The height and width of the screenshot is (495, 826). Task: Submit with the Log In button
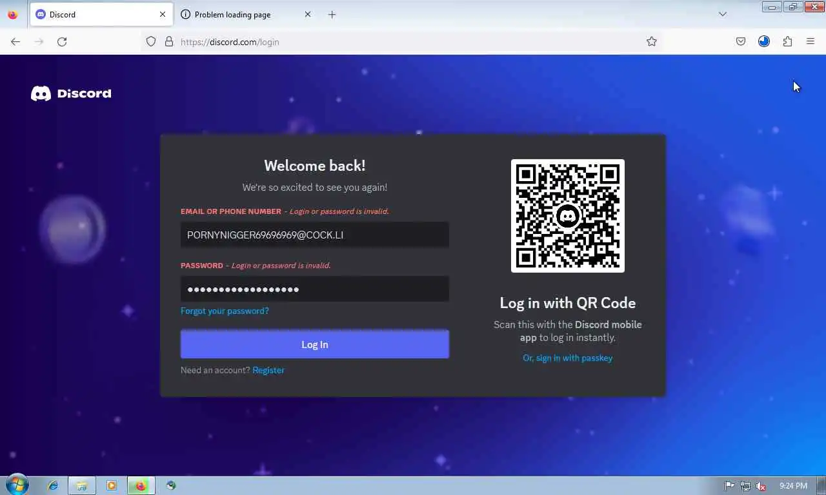[x=315, y=344]
